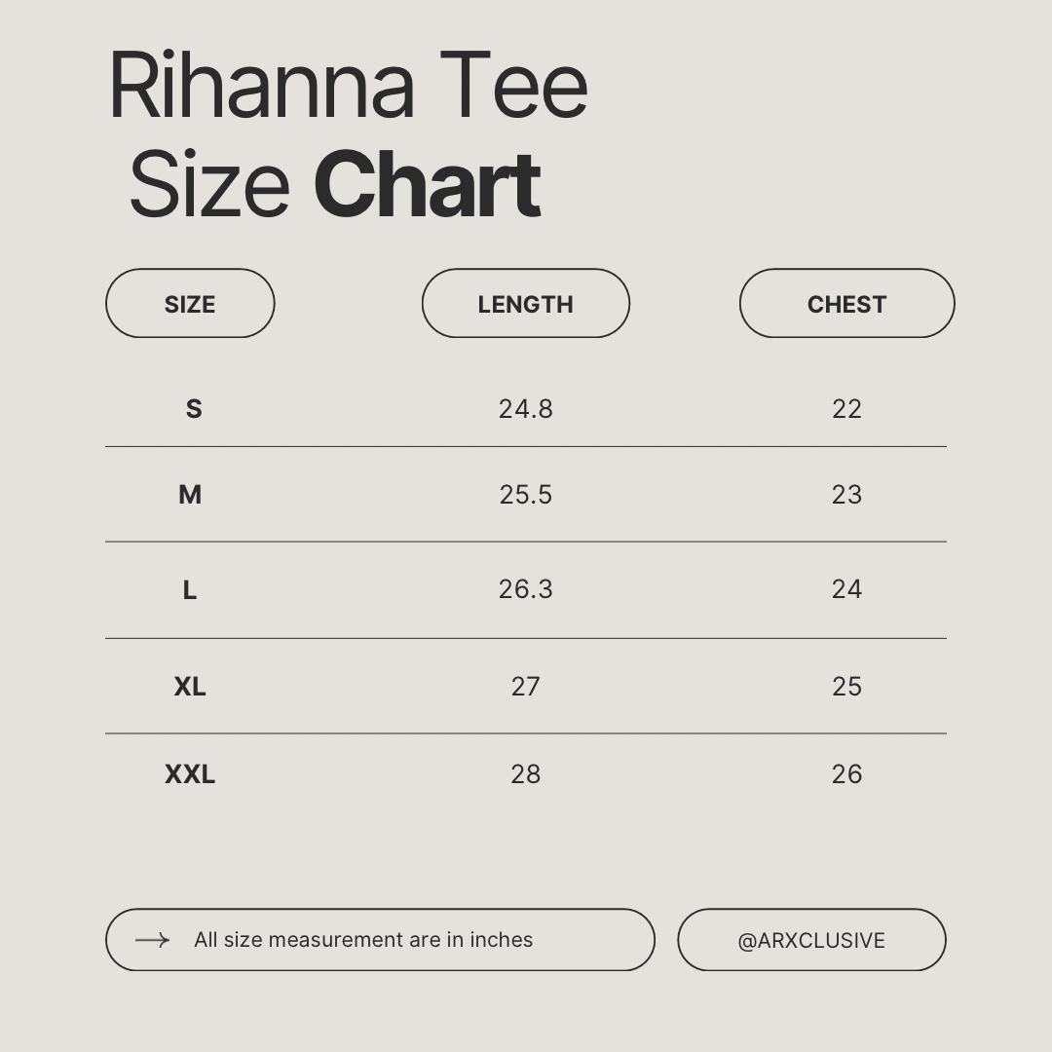Click the 25.5 length value
The image size is (1052, 1052).
point(525,495)
